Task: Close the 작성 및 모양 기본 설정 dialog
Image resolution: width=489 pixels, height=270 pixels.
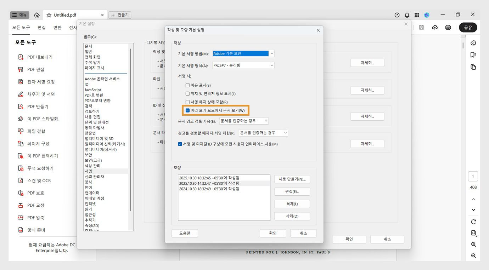Action: [318, 30]
